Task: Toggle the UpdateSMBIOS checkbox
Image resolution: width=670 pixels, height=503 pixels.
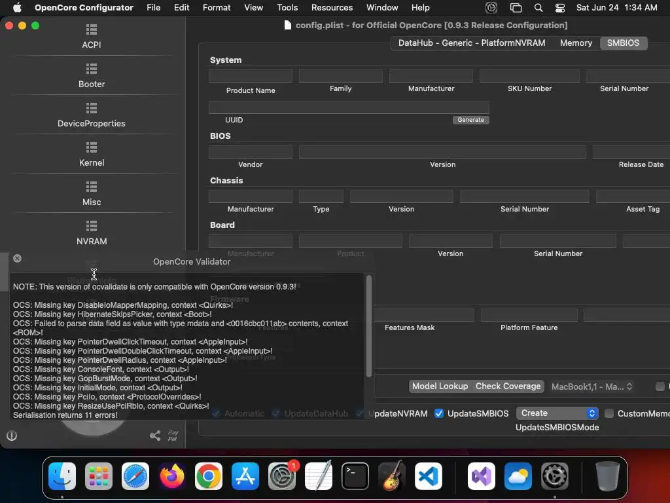Action: (439, 413)
